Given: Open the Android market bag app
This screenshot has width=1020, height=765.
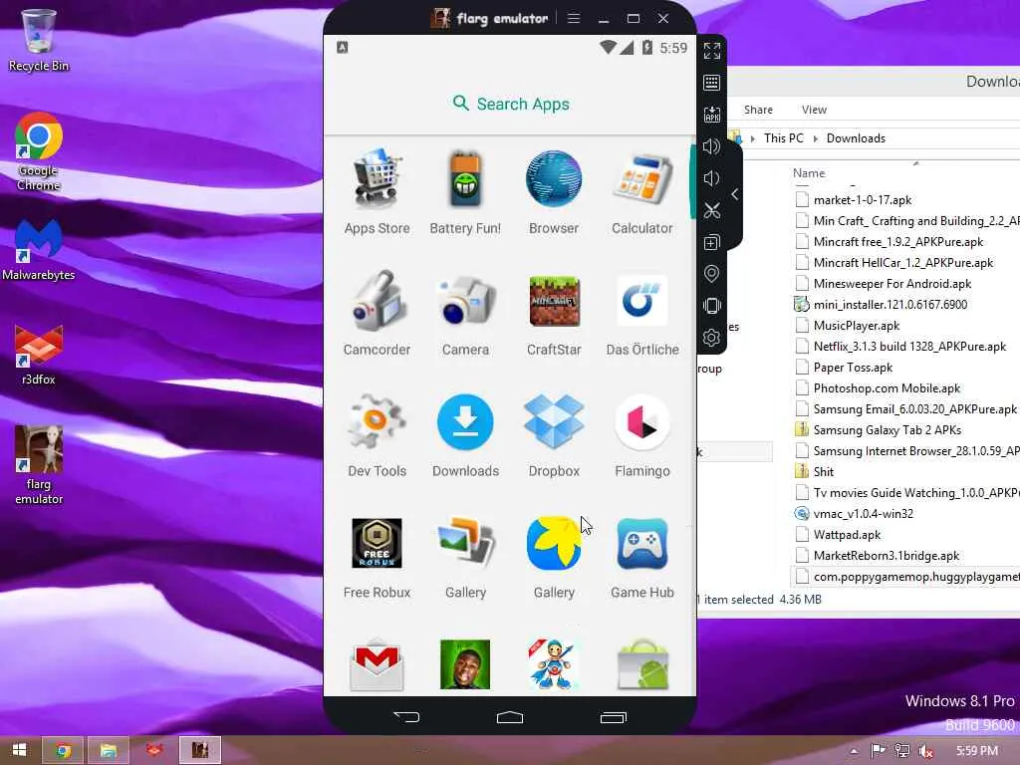Looking at the screenshot, I should pos(642,664).
